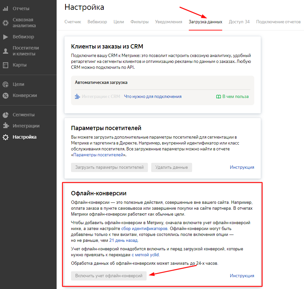Viewport: 304px width, 289px height.
Task: Click the Настройка gear icon
Action: (6, 137)
